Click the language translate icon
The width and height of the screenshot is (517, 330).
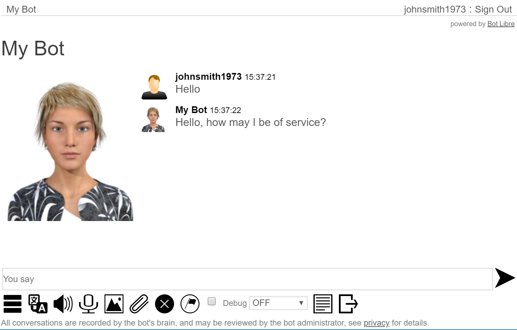click(x=38, y=304)
